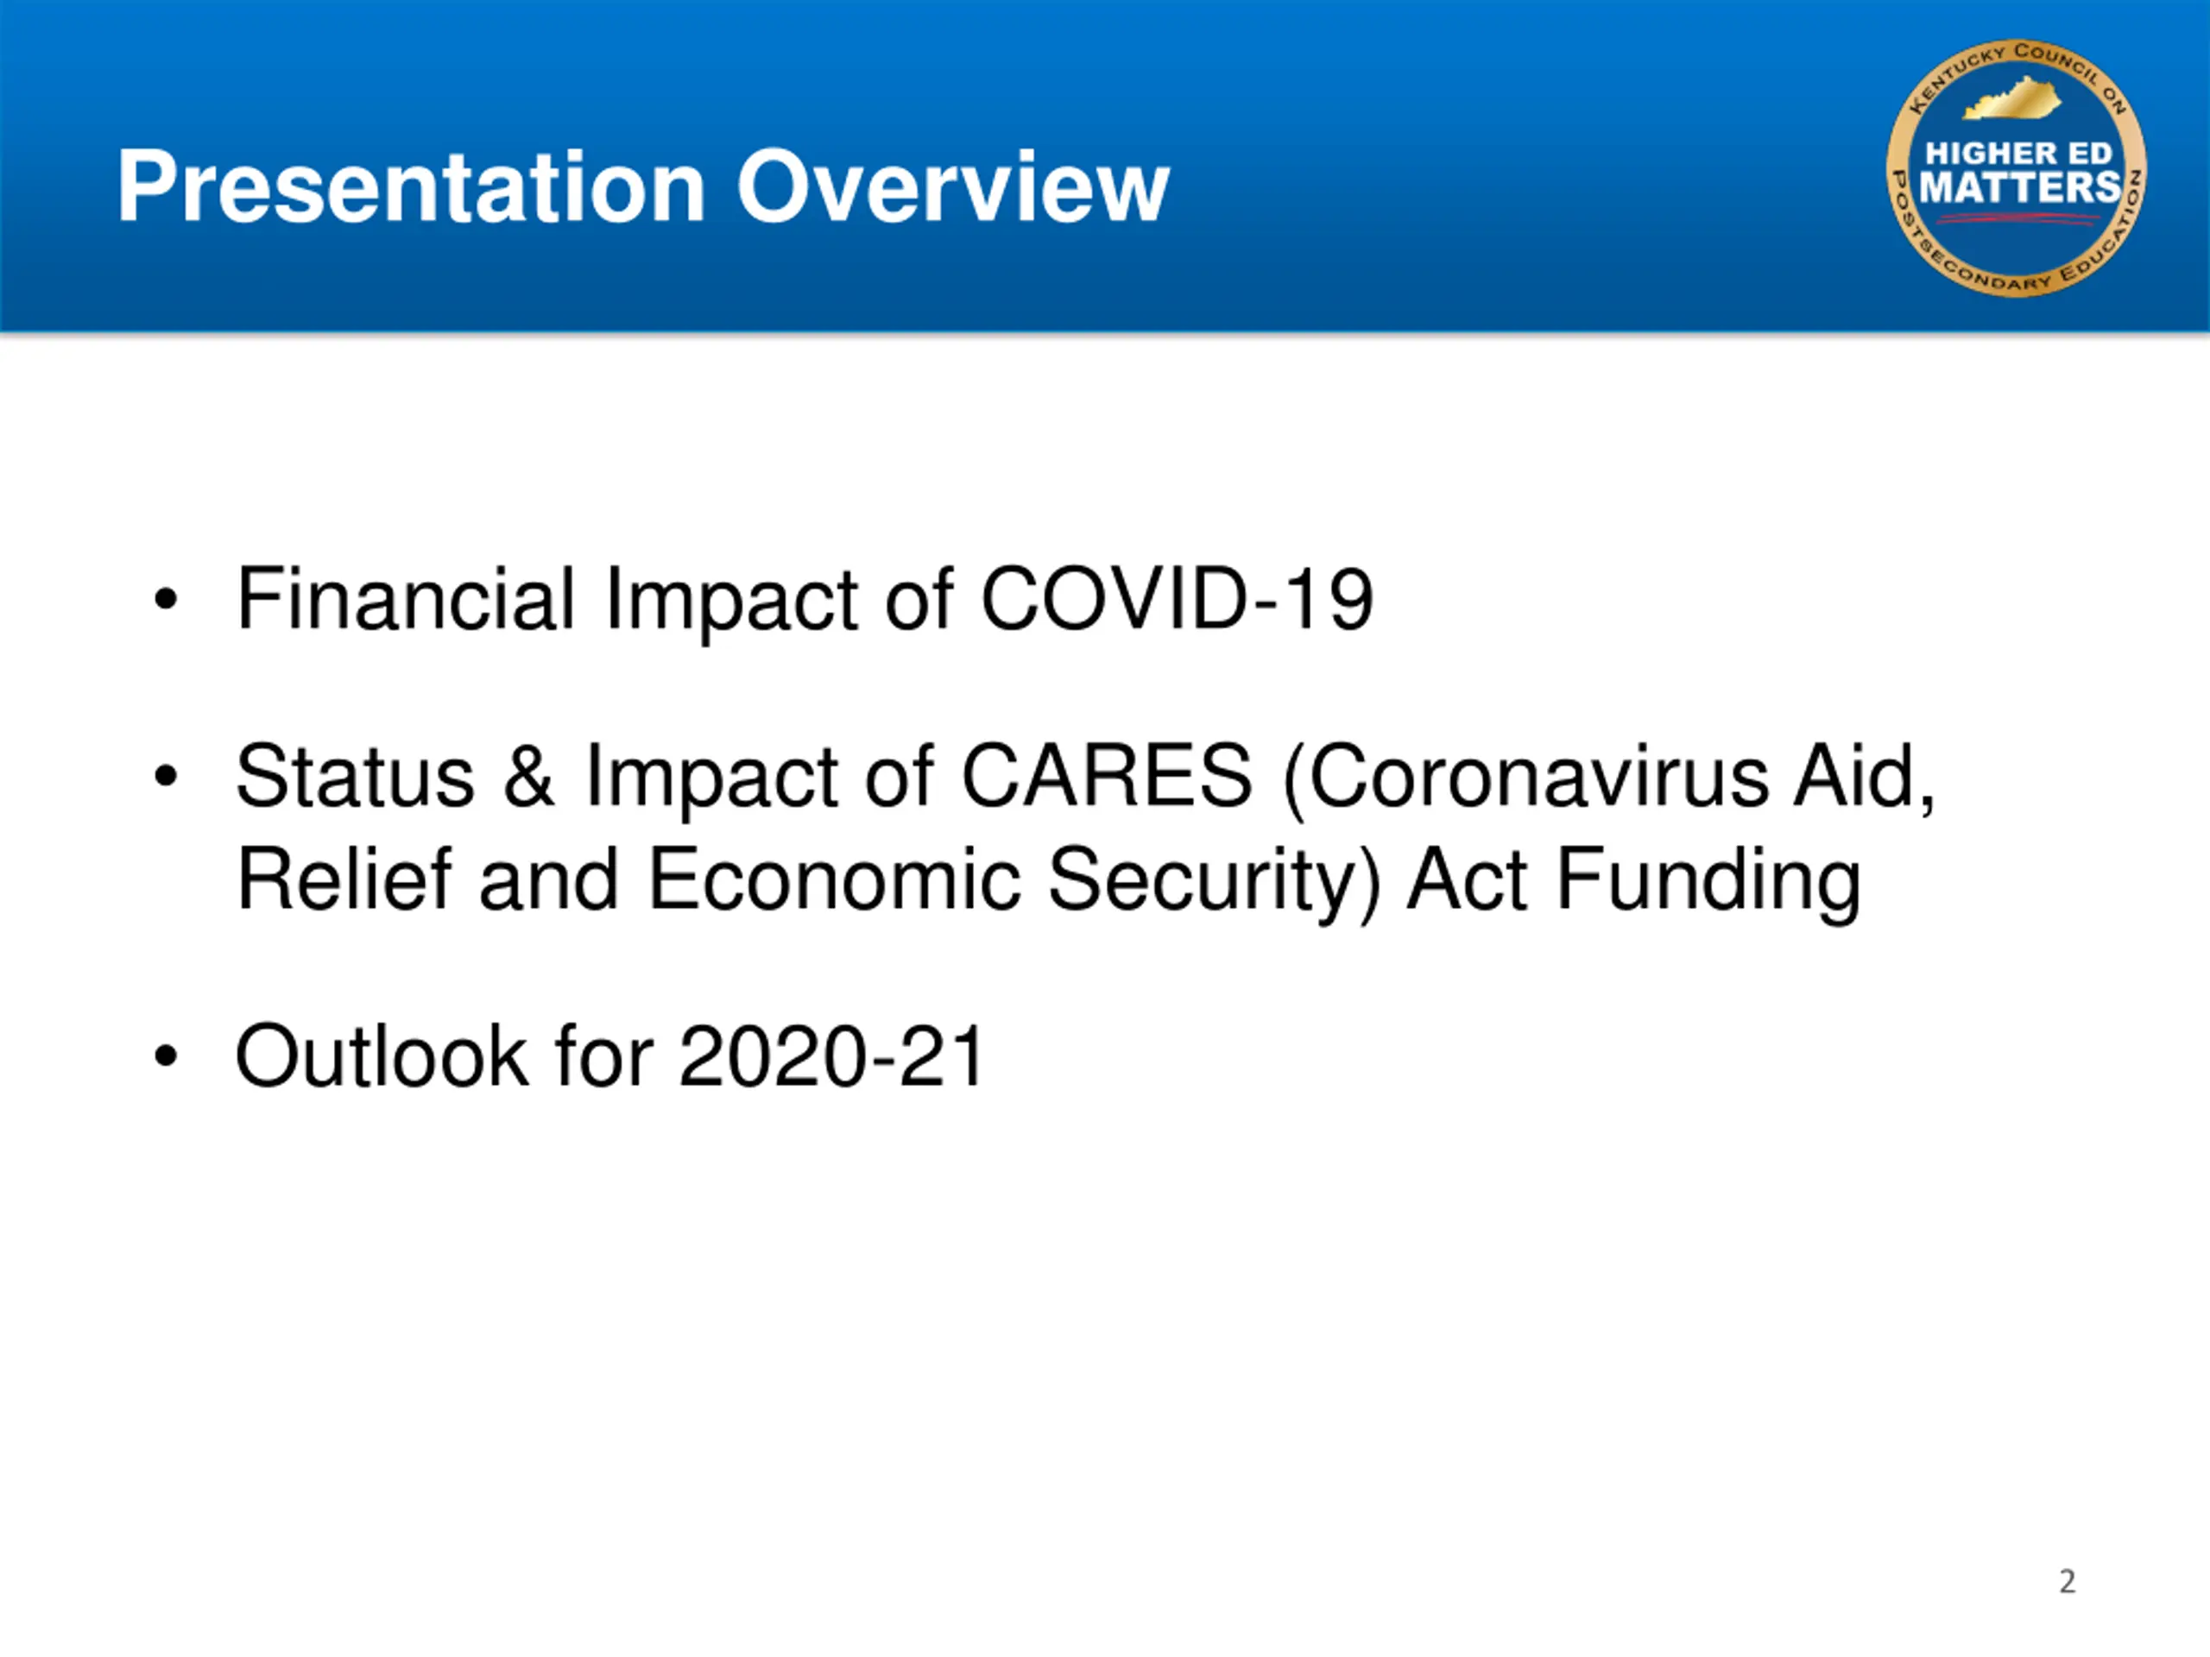Click the word 'Status' in second bullet
This screenshot has width=2210, height=1657.
pyautogui.click(x=355, y=776)
